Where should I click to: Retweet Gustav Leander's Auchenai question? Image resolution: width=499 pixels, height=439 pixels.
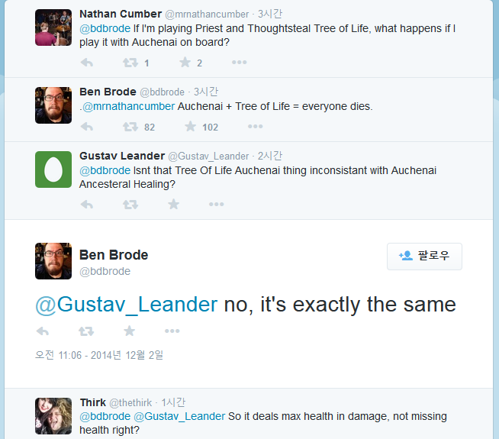tap(130, 205)
